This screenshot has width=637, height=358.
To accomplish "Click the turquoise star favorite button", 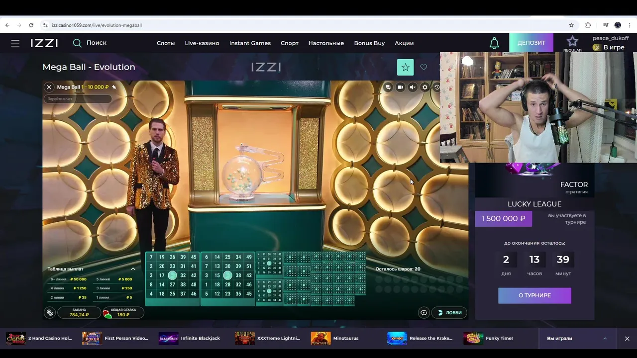I will [x=405, y=67].
